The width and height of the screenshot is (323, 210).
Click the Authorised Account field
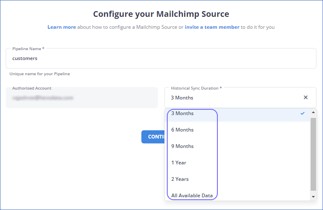pyautogui.click(x=82, y=97)
